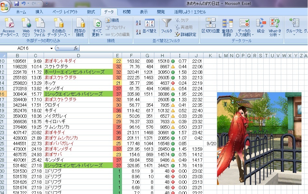Click green cell ホーリーエインセントパイシーズ
The image size is (308, 194).
[78, 72]
